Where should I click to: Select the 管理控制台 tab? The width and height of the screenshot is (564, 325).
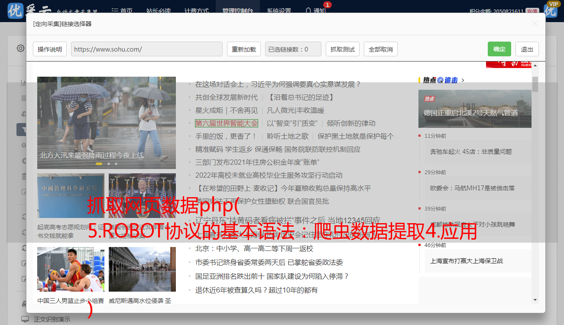pyautogui.click(x=237, y=10)
